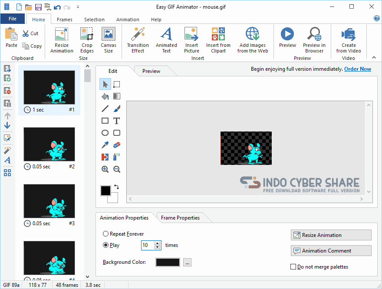Open background color picker ellipsis button
This screenshot has width=382, height=289.
coord(187,263)
